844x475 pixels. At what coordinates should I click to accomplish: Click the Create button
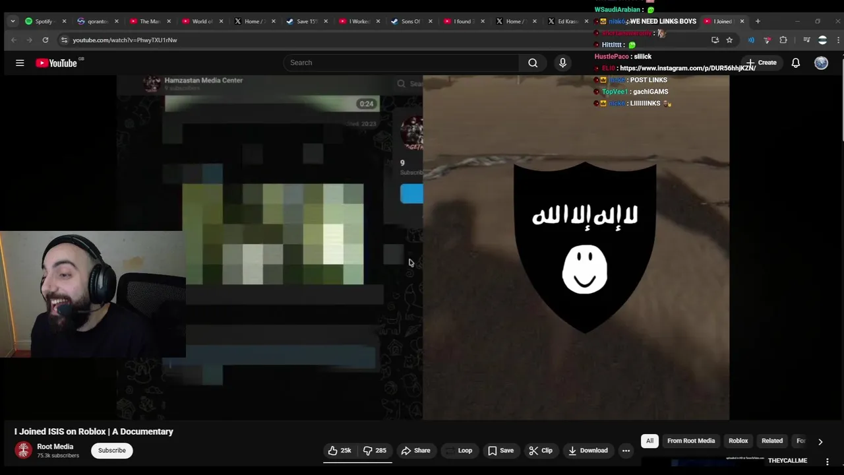(x=761, y=63)
